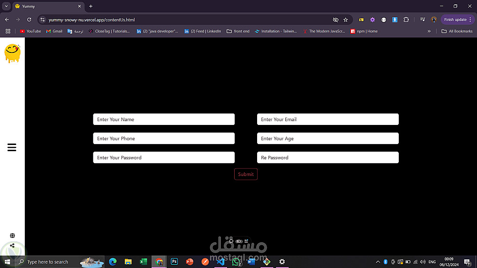Open the Extensions puzzle menu
The width and height of the screenshot is (477, 268).
(406, 20)
